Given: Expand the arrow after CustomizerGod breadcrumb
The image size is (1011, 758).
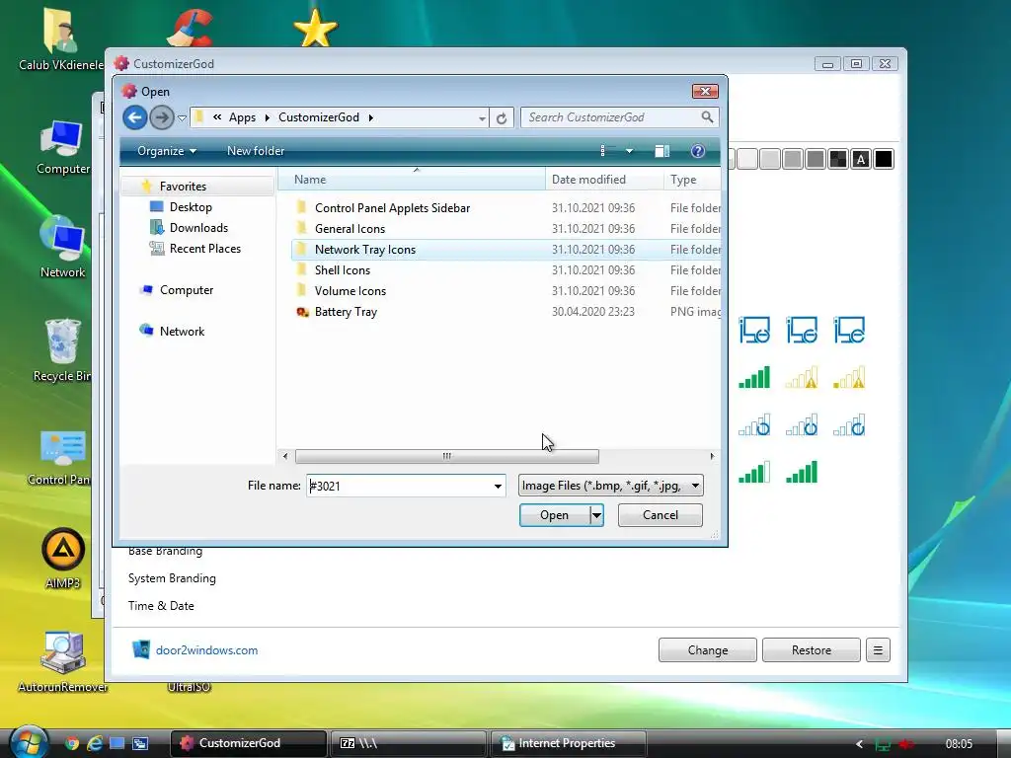Looking at the screenshot, I should coord(371,117).
